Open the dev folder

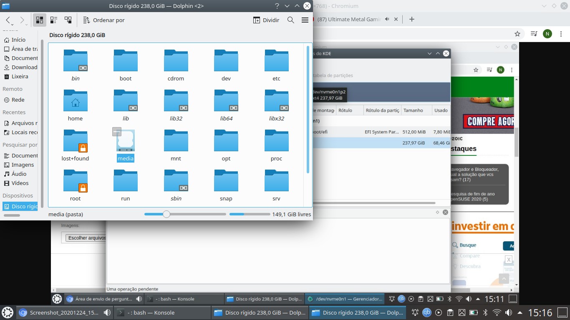pos(226,65)
